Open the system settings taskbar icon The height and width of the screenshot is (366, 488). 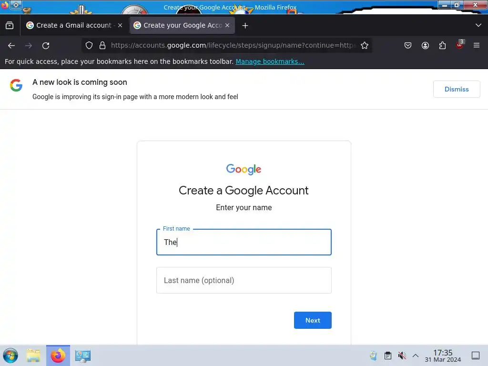click(x=83, y=356)
